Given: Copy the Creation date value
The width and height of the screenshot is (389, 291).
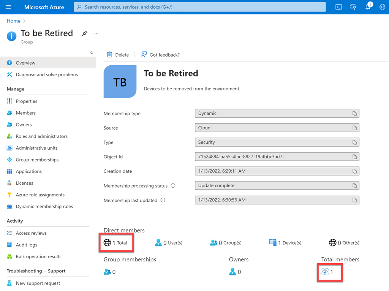Looking at the screenshot, I should [354, 171].
